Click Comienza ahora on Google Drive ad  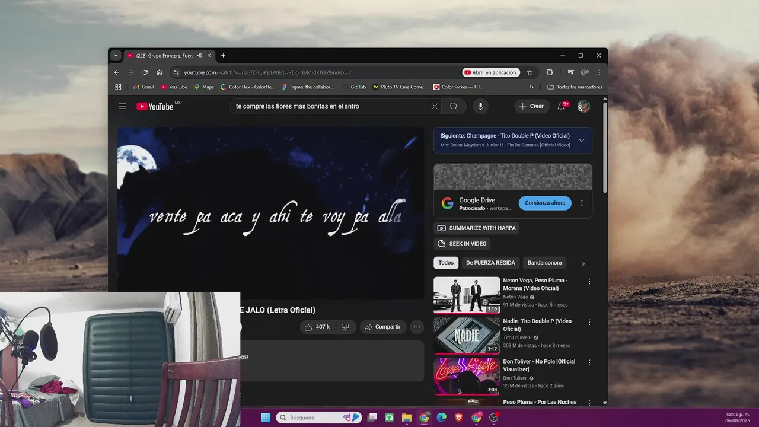pyautogui.click(x=545, y=203)
